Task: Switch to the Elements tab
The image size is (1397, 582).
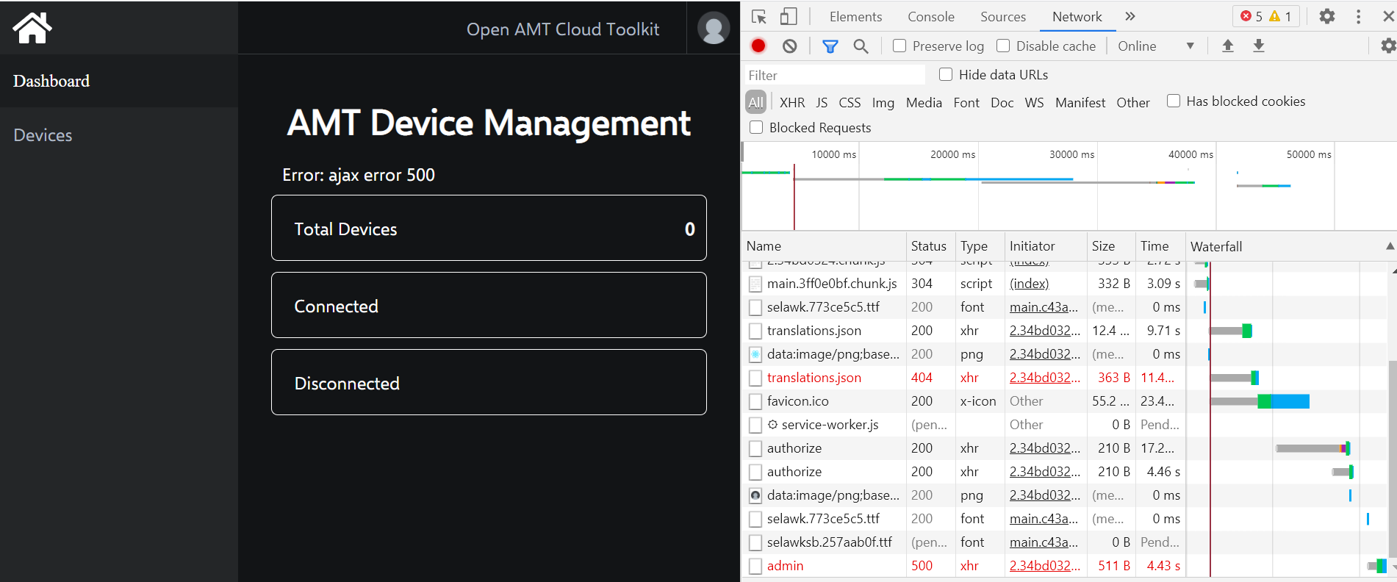Action: pos(855,16)
